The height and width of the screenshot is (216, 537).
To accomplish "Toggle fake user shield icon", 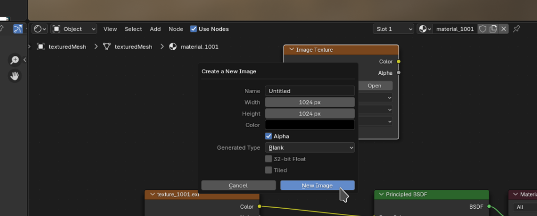I will [x=482, y=29].
